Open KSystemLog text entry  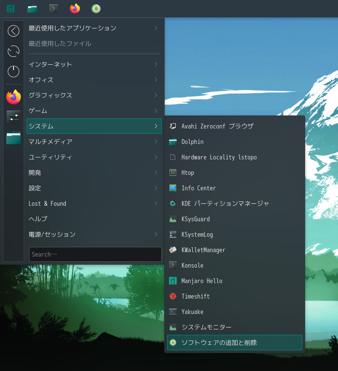click(197, 234)
